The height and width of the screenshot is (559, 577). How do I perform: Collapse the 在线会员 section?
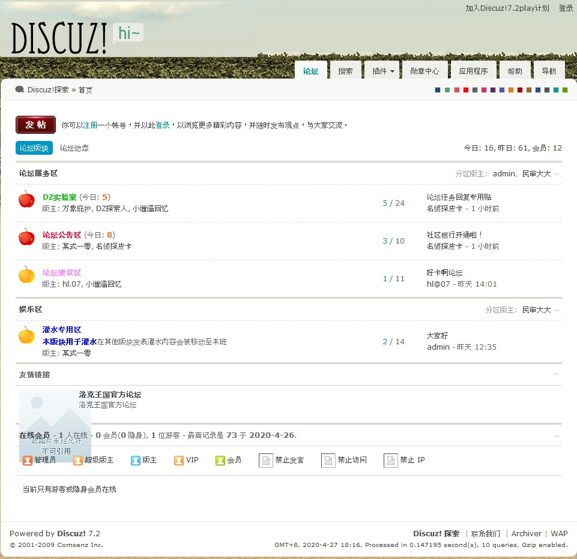click(557, 436)
